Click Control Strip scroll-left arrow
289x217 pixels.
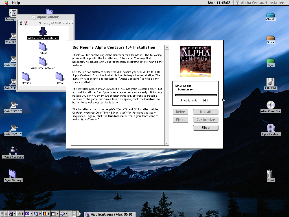point(6,214)
